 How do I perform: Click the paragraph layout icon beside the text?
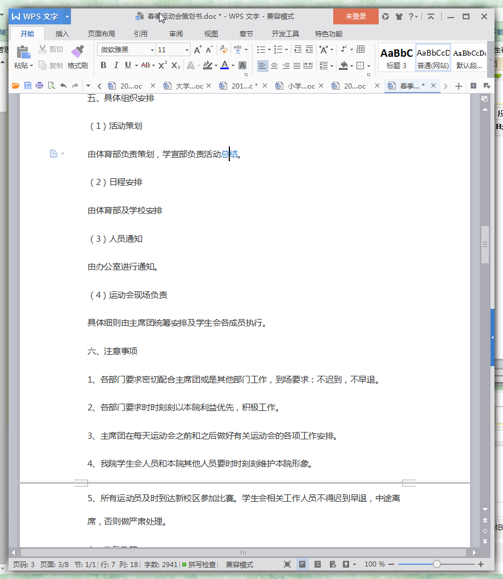53,154
